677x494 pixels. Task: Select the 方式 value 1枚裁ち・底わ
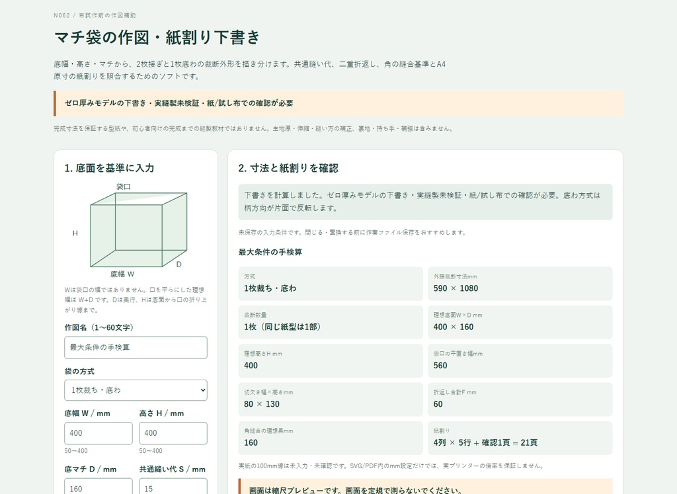(x=270, y=288)
